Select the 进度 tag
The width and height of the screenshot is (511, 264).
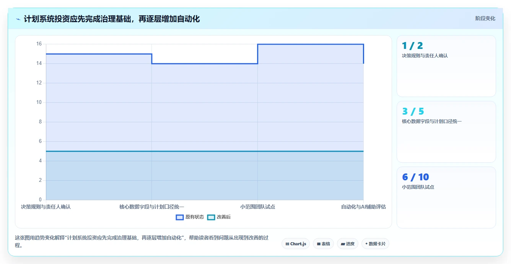coord(347,244)
